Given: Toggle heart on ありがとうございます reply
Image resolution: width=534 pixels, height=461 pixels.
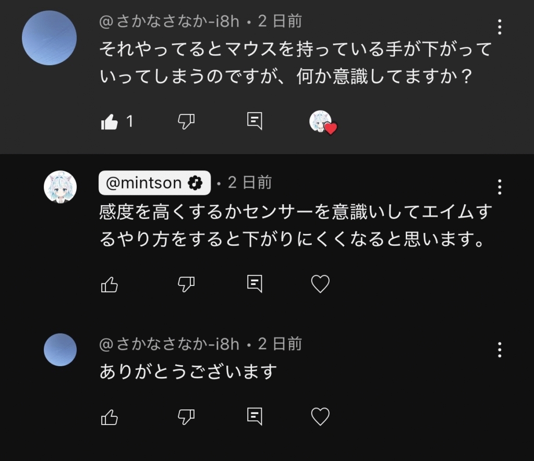Looking at the screenshot, I should [x=320, y=417].
